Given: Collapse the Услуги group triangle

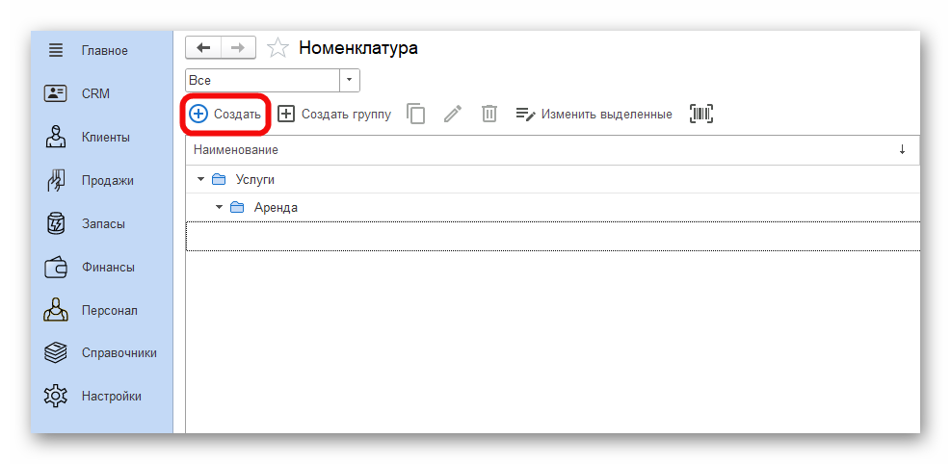Looking at the screenshot, I should [200, 180].
